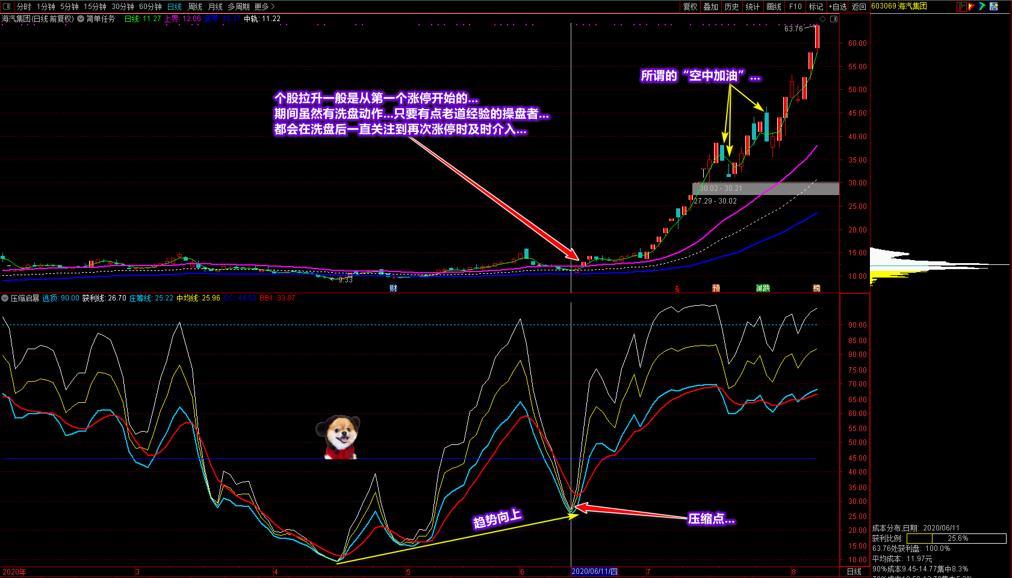Switch to the 5分钟 period
This screenshot has height=578, width=1012.
coord(69,7)
